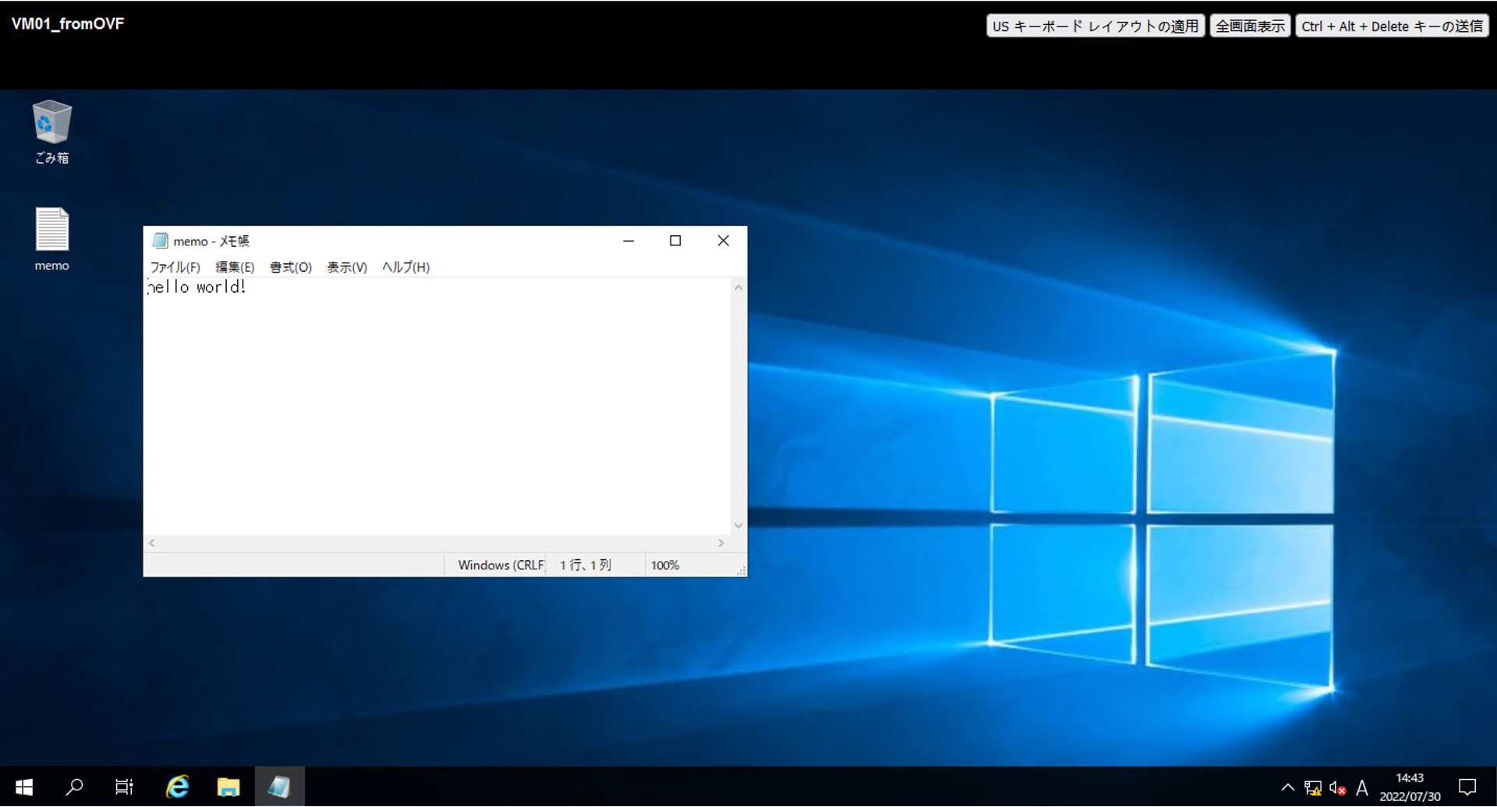Click the Notepad window resize grip
The height and width of the screenshot is (807, 1497).
[x=741, y=571]
